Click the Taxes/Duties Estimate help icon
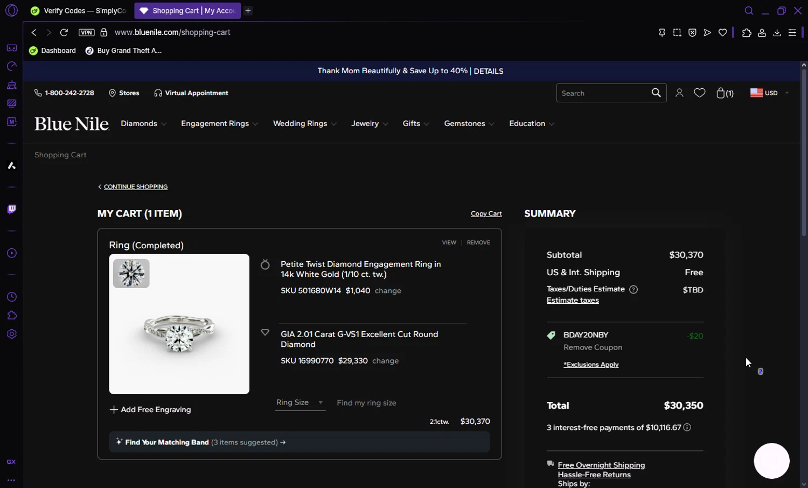This screenshot has width=808, height=488. coord(633,289)
